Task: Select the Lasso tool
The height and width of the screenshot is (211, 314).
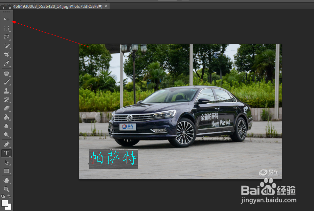Action: [x=6, y=37]
